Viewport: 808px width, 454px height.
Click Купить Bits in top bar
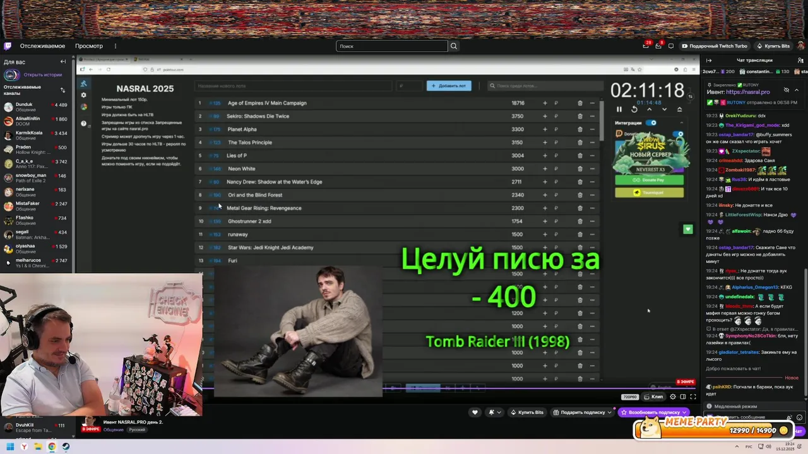coord(773,46)
